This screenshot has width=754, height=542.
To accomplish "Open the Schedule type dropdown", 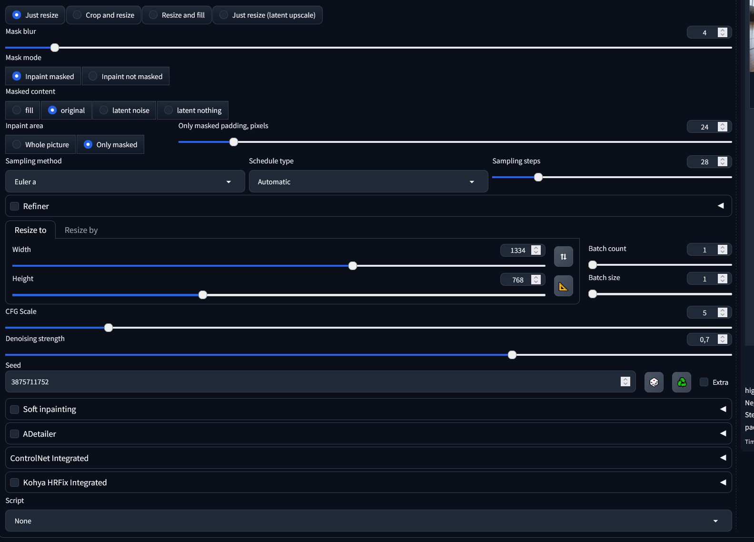I will pos(368,181).
